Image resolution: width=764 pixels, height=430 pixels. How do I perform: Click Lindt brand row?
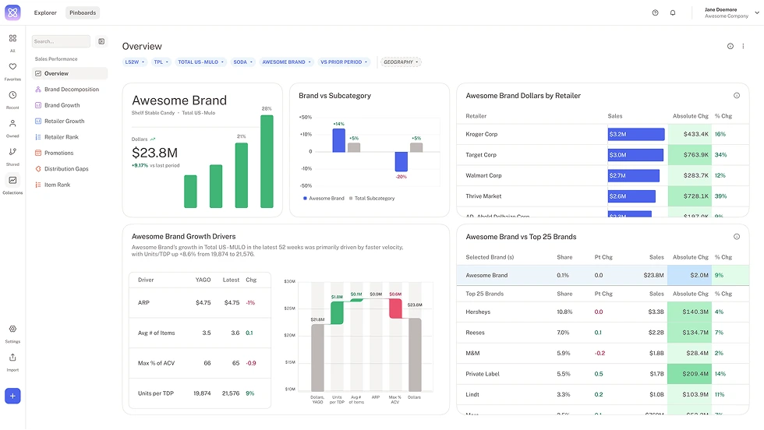point(603,394)
